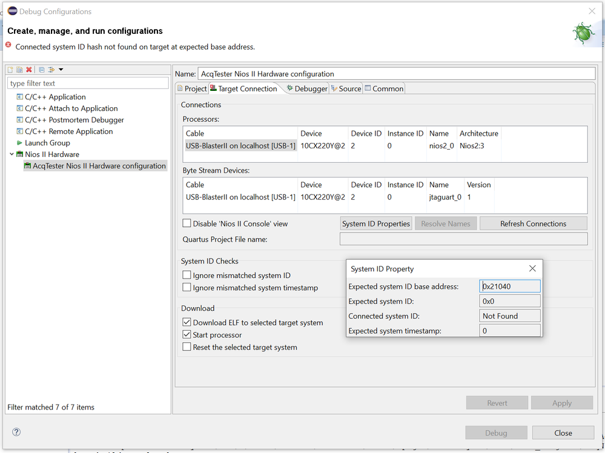Image resolution: width=605 pixels, height=453 pixels.
Task: Select the Launch Group item
Action: pyautogui.click(x=47, y=143)
